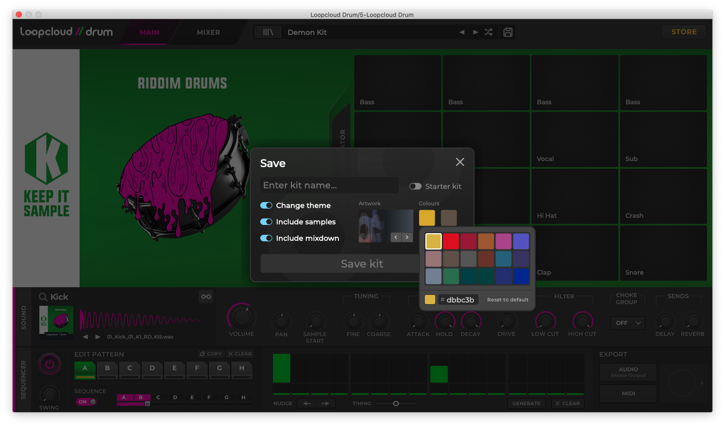Viewport: 725px width, 427px height.
Task: Click the DECAY knob
Action: click(x=470, y=321)
